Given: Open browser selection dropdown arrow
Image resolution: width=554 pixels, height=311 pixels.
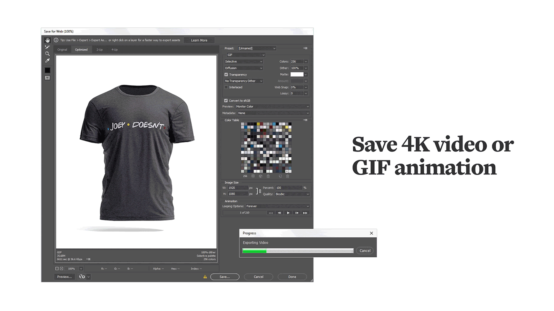Looking at the screenshot, I should (88, 277).
